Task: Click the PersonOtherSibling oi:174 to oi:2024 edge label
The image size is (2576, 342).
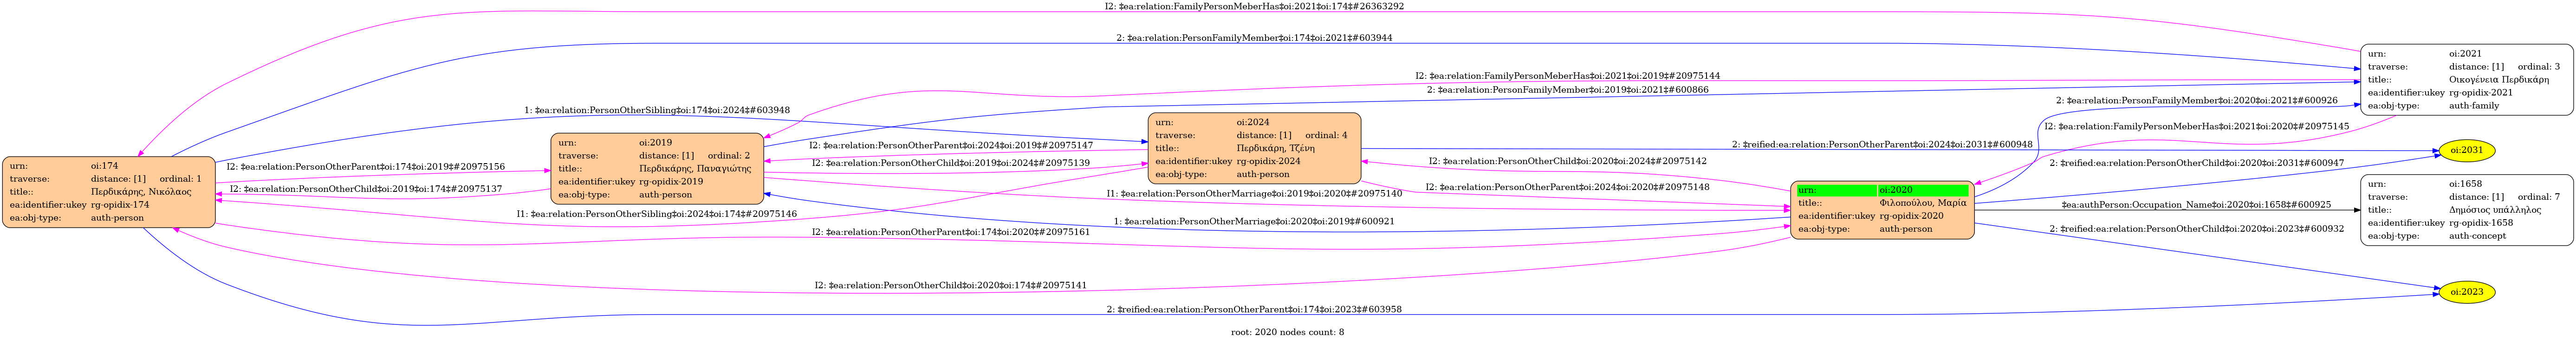Action: coord(656,110)
